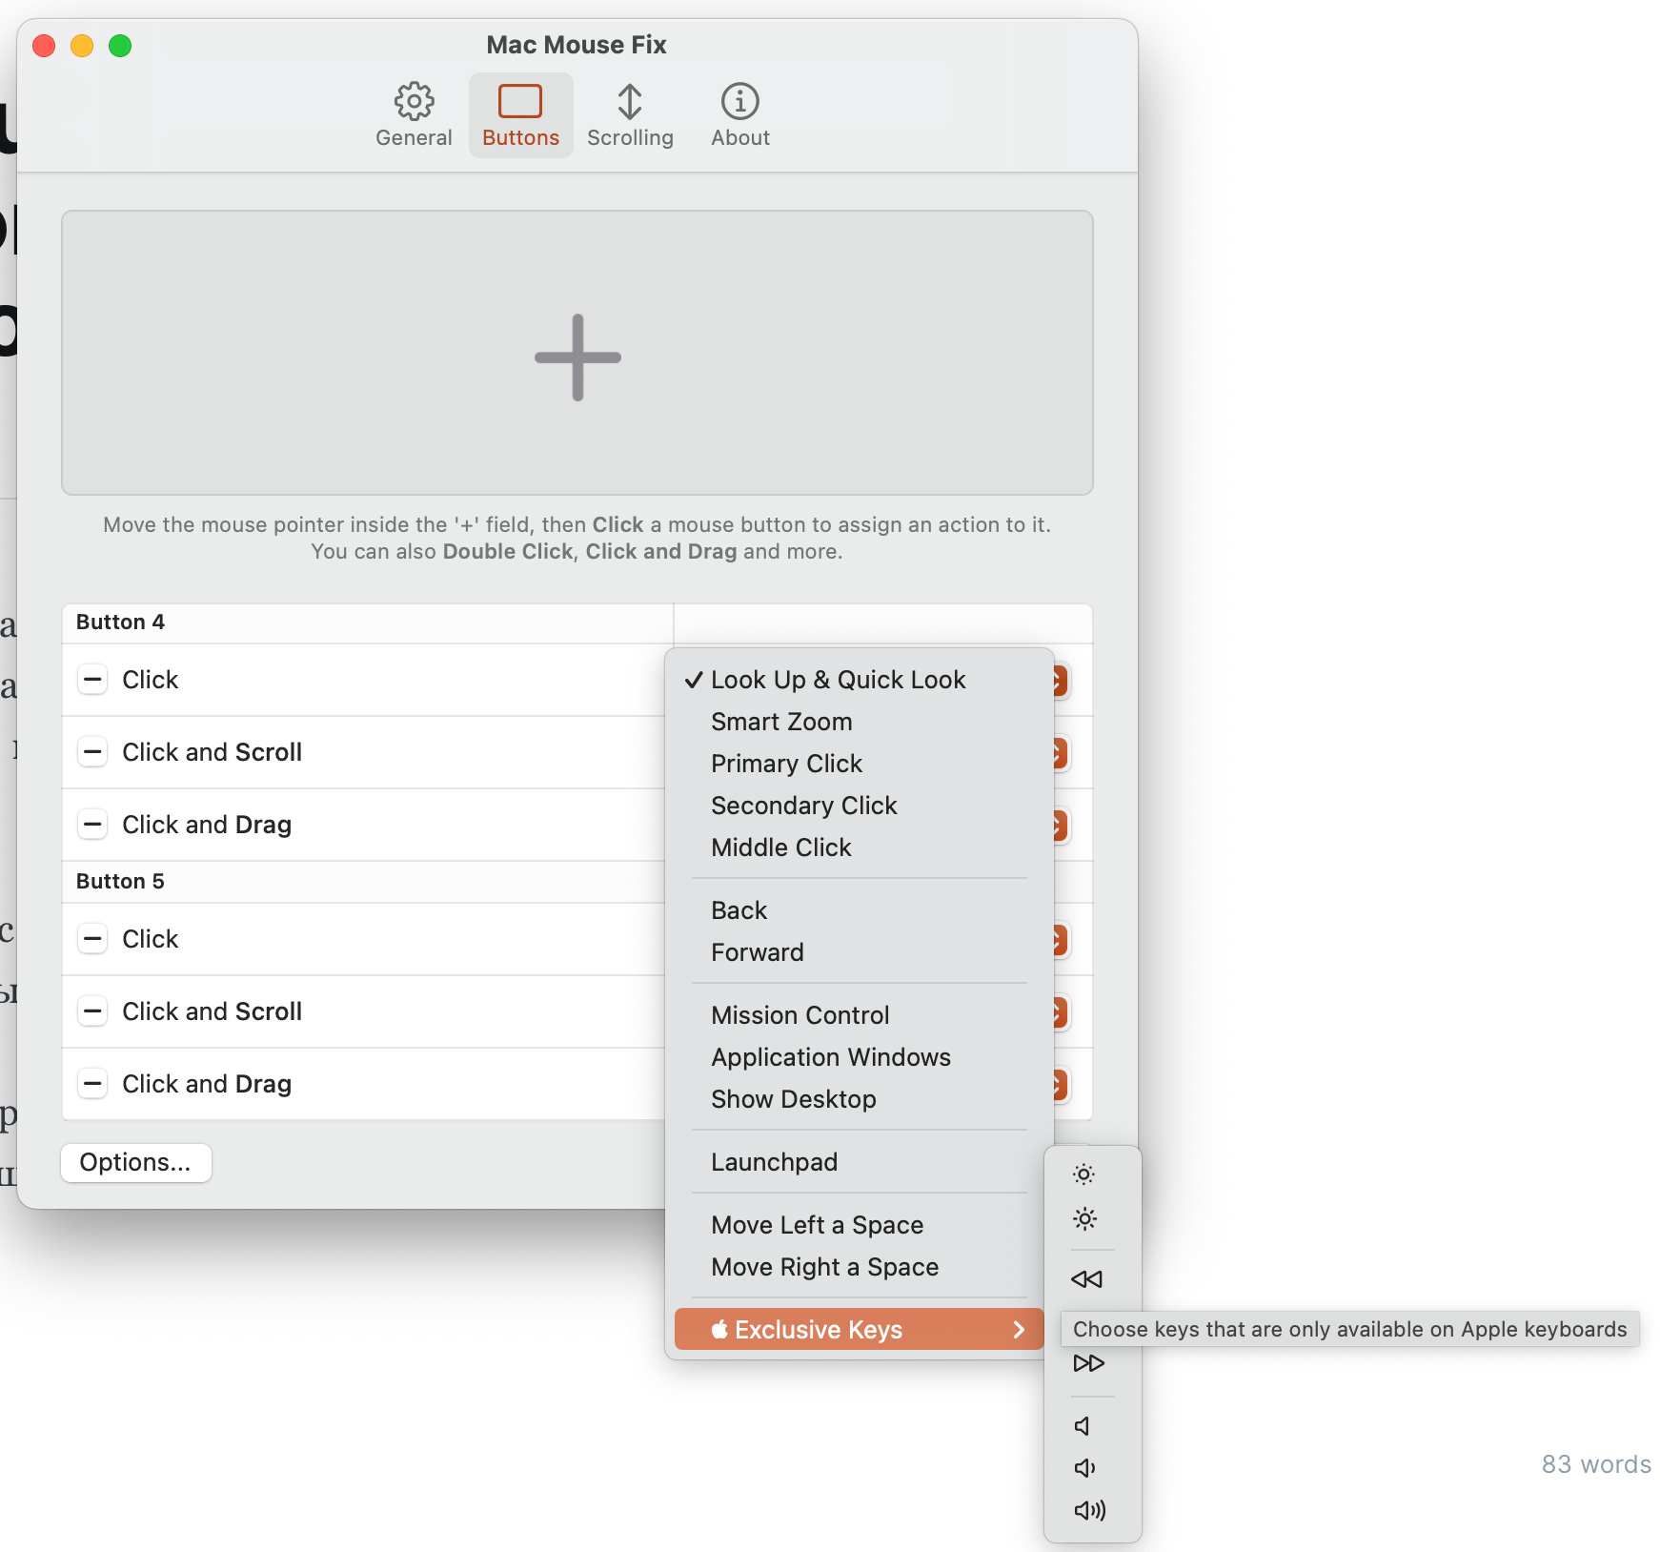Select Primary Click in the menu
This screenshot has width=1660, height=1552.
(x=859, y=764)
